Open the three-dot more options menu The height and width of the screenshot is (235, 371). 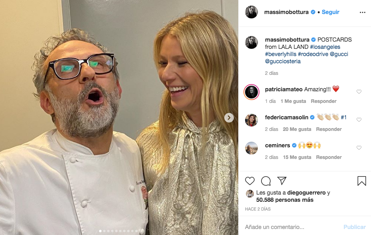tap(362, 12)
